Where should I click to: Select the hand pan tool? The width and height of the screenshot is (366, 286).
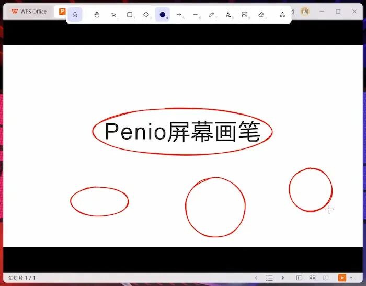[97, 15]
